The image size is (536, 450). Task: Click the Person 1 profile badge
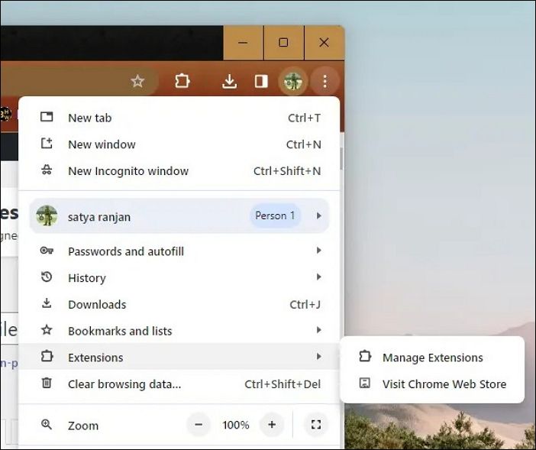275,215
